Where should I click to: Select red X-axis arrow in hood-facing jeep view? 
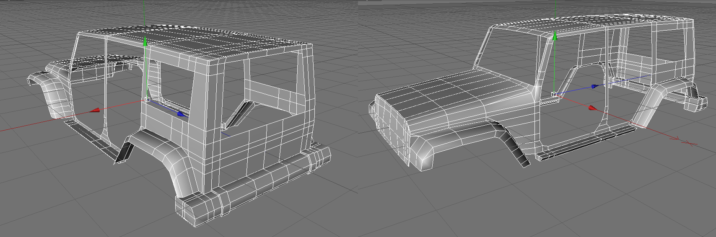(592, 108)
